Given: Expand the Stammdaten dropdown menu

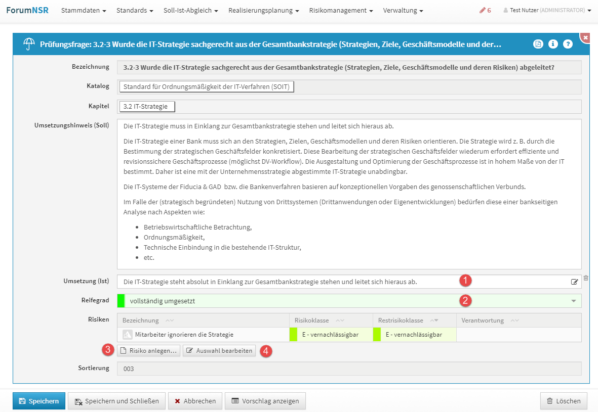Looking at the screenshot, I should coord(83,10).
